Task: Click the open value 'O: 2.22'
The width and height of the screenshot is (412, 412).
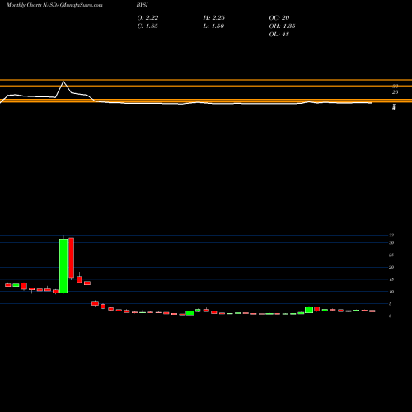Action: click(x=147, y=17)
